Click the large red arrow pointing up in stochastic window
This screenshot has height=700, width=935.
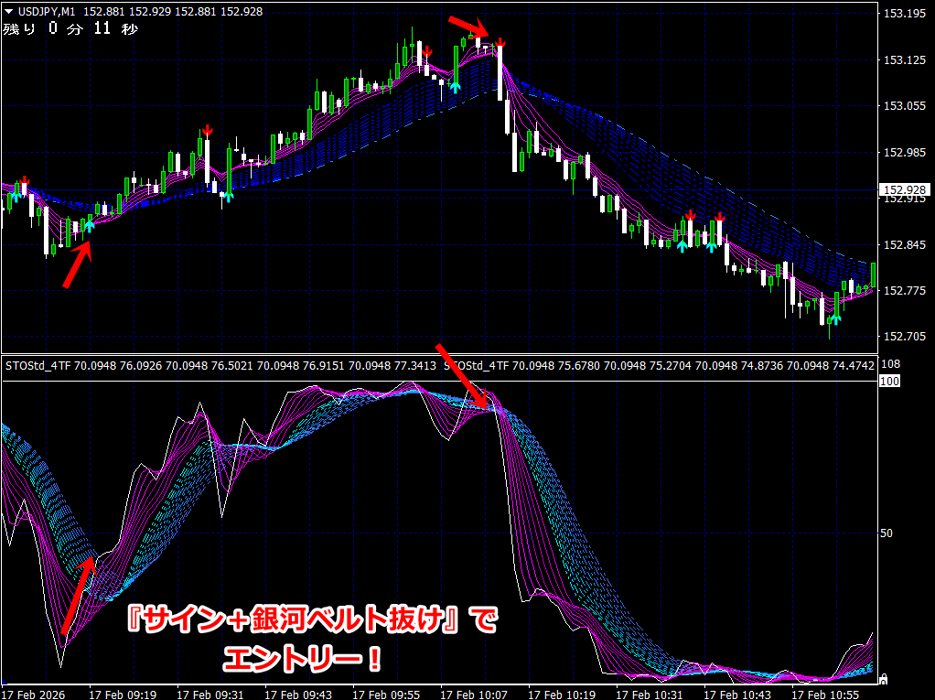pyautogui.click(x=77, y=595)
